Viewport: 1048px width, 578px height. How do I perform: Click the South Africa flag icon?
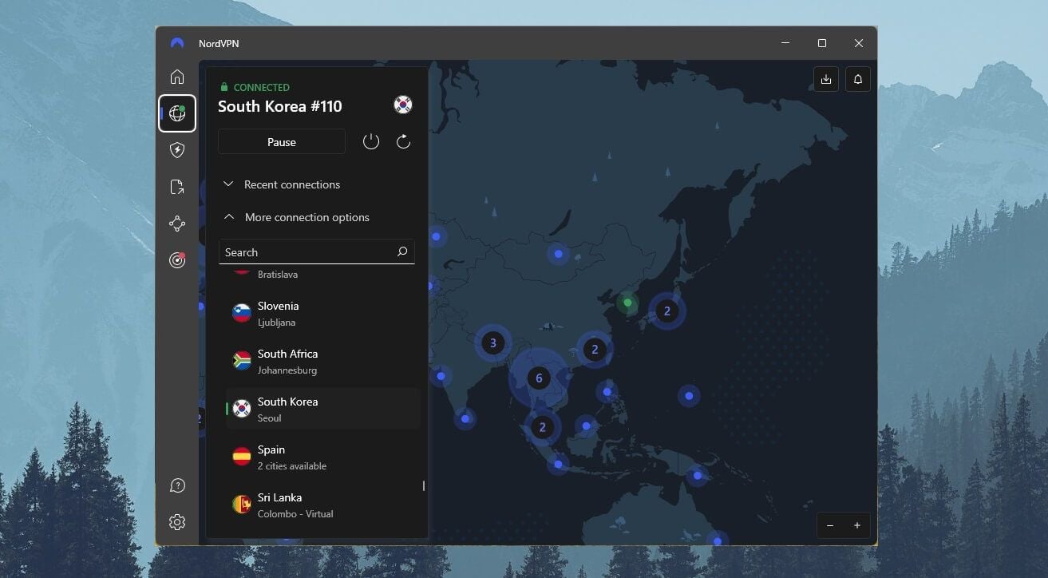pyautogui.click(x=242, y=361)
